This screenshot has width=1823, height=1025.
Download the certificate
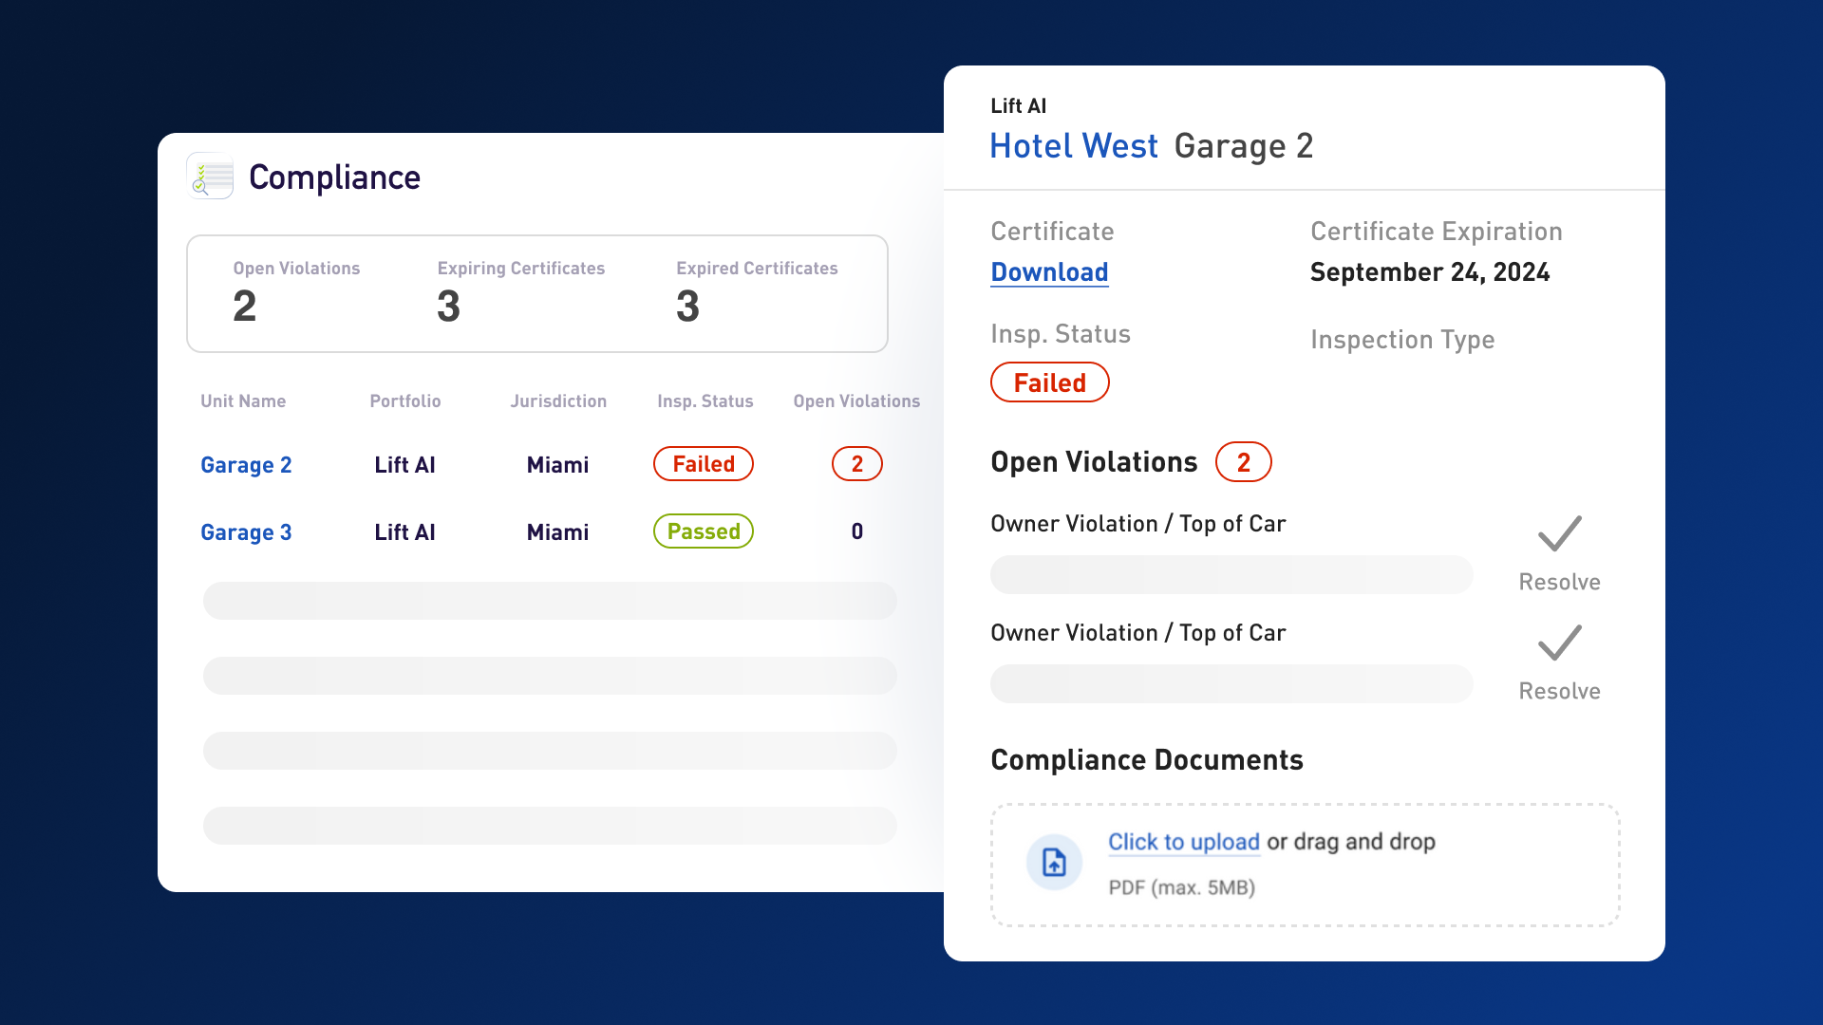click(x=1049, y=272)
